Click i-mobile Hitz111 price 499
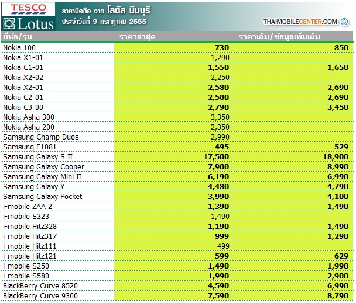Viewport: 356px width, 303px height. [x=223, y=246]
